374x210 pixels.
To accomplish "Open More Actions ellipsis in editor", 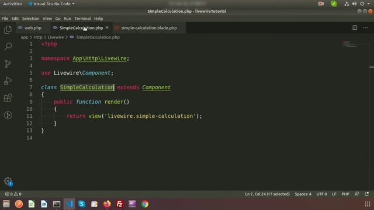I will (365, 27).
